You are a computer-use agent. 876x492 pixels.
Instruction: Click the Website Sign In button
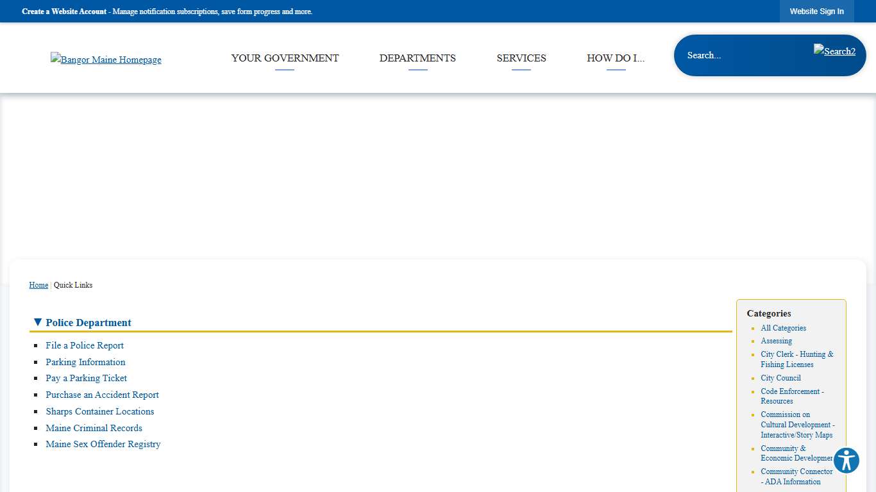coord(816,12)
